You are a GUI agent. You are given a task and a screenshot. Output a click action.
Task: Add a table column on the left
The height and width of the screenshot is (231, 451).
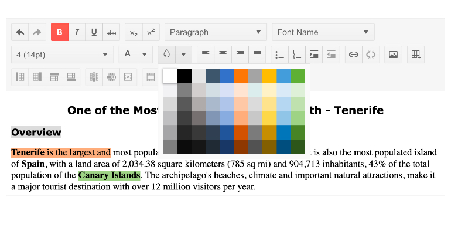pos(20,77)
